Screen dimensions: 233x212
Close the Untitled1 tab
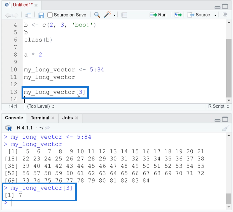36,6
